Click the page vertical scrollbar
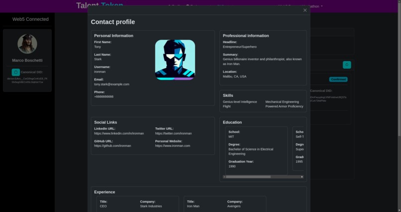This screenshot has width=401, height=212. pos(399,69)
